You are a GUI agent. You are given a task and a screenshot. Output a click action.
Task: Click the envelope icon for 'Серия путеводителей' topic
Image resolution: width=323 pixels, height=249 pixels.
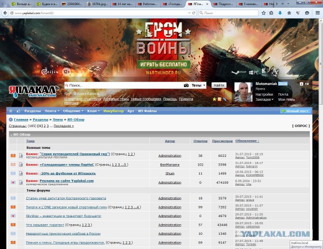point(13,155)
